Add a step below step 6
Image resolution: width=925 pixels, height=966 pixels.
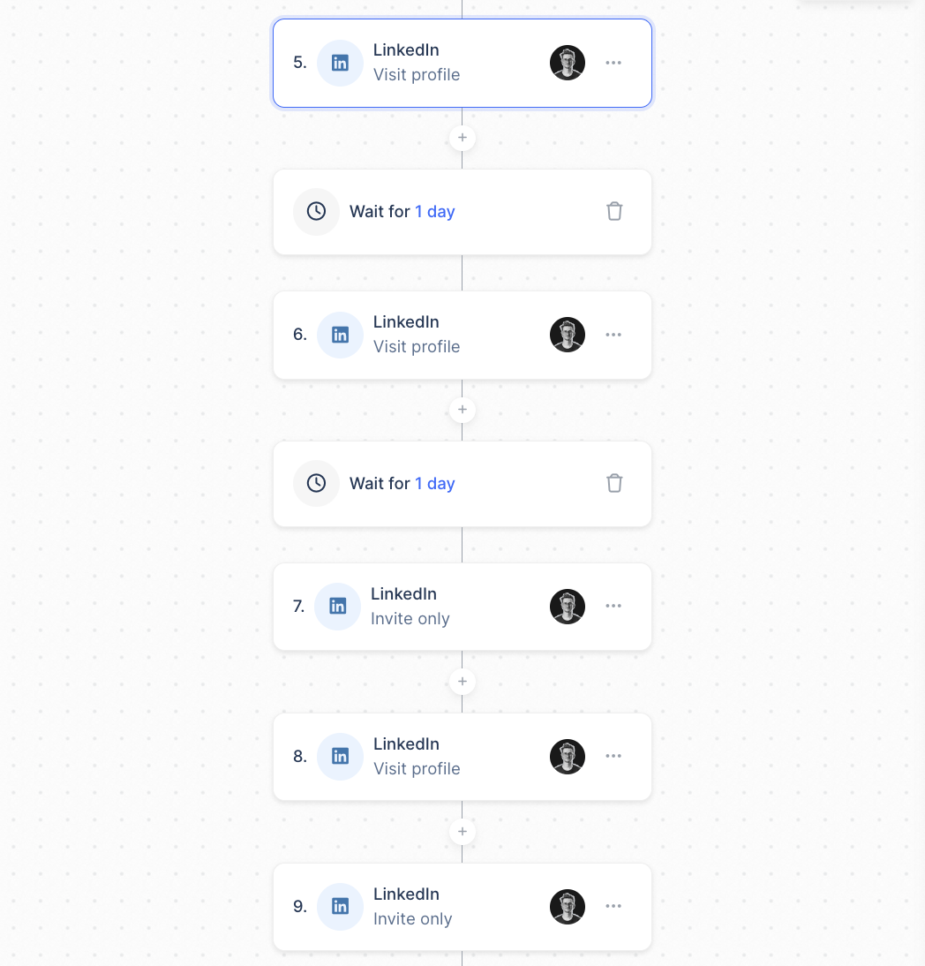462,411
